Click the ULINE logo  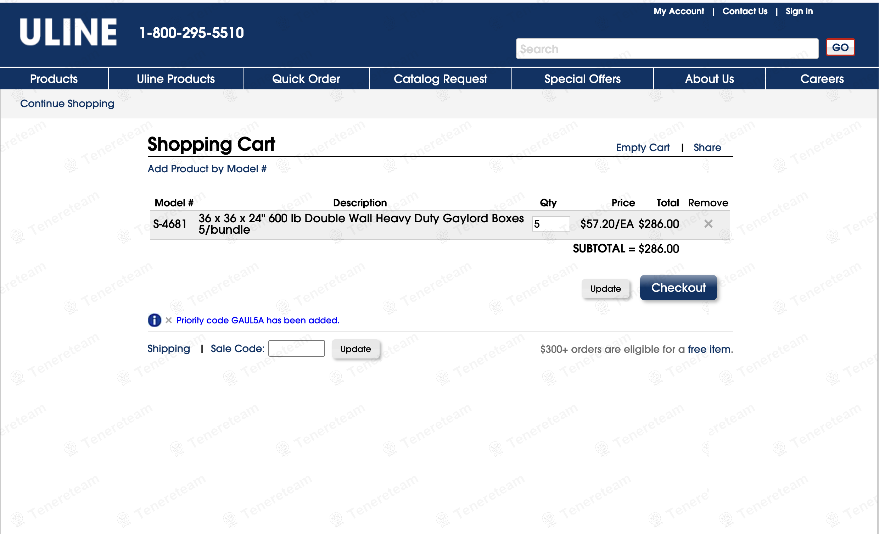pyautogui.click(x=68, y=32)
